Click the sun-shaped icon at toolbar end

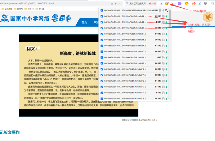tap(213, 4)
